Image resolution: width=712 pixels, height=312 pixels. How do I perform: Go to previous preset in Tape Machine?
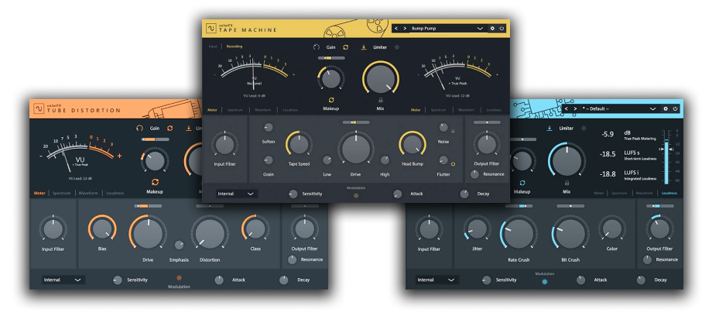[396, 29]
